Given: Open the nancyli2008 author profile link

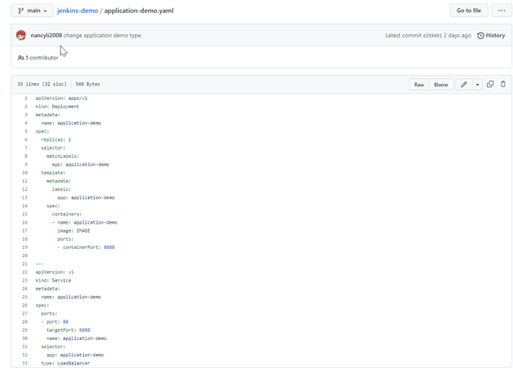Looking at the screenshot, I should coord(46,35).
